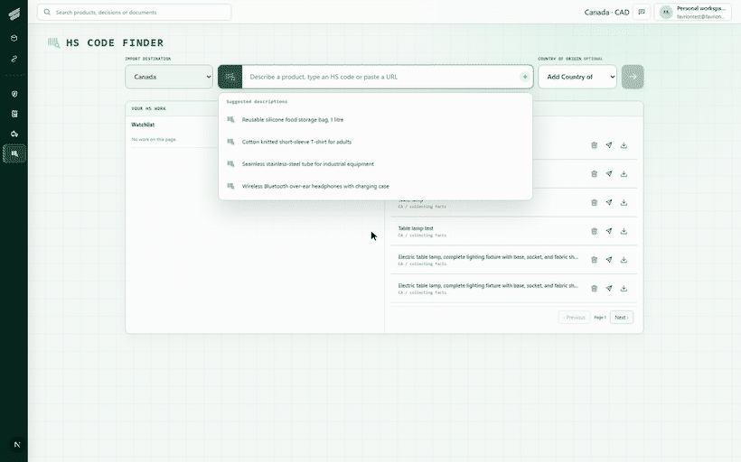
Task: Download the 'Table lamp test' entry
Action: coord(624,231)
